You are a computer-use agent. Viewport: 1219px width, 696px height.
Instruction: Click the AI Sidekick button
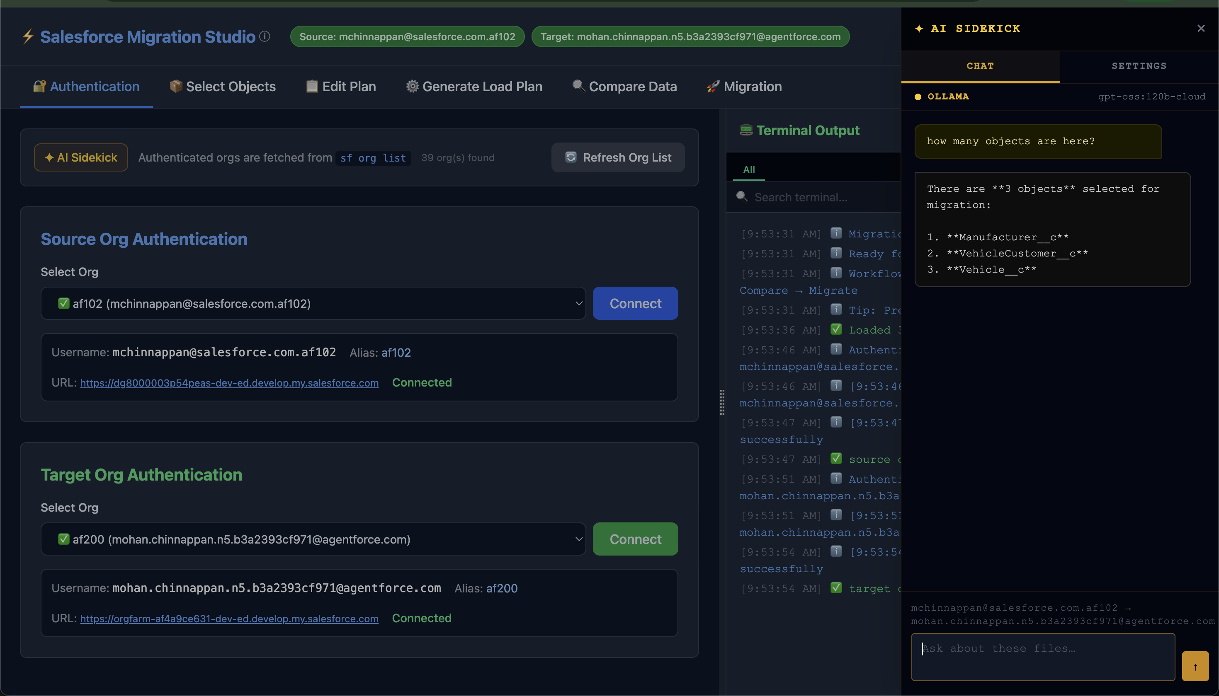(81, 157)
